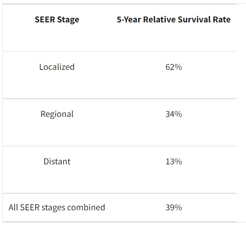
Task: Click the Localized stage cell
Action: point(57,67)
